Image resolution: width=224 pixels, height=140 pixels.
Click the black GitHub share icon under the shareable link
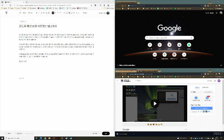pos(206,112)
